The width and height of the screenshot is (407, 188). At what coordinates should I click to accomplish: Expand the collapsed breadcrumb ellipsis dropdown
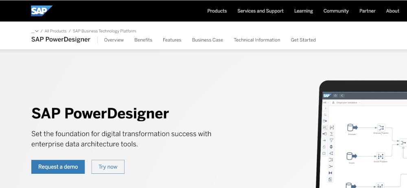point(35,31)
